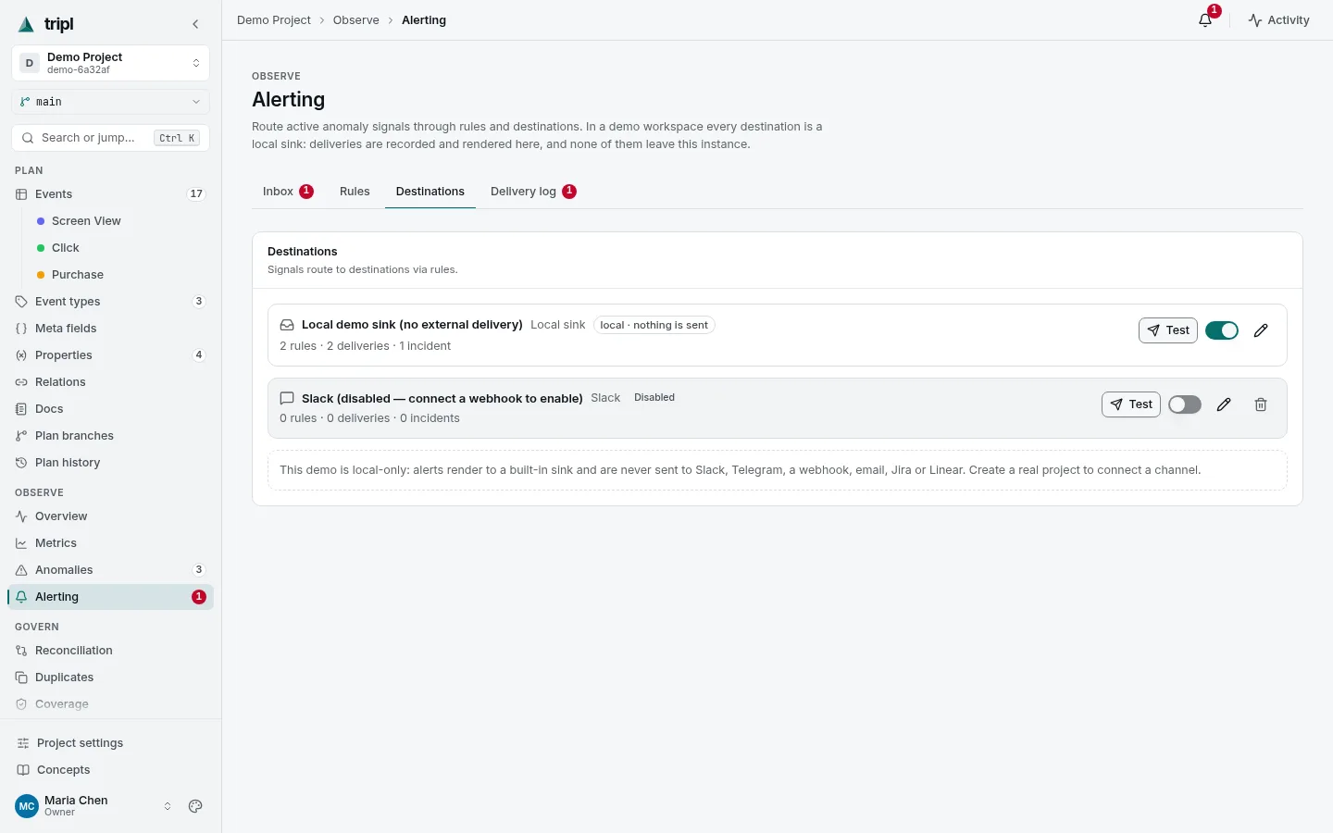Open the Demo Project switcher dropdown
This screenshot has height=833, width=1333.
pos(110,63)
